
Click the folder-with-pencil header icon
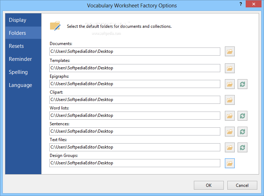click(x=55, y=26)
